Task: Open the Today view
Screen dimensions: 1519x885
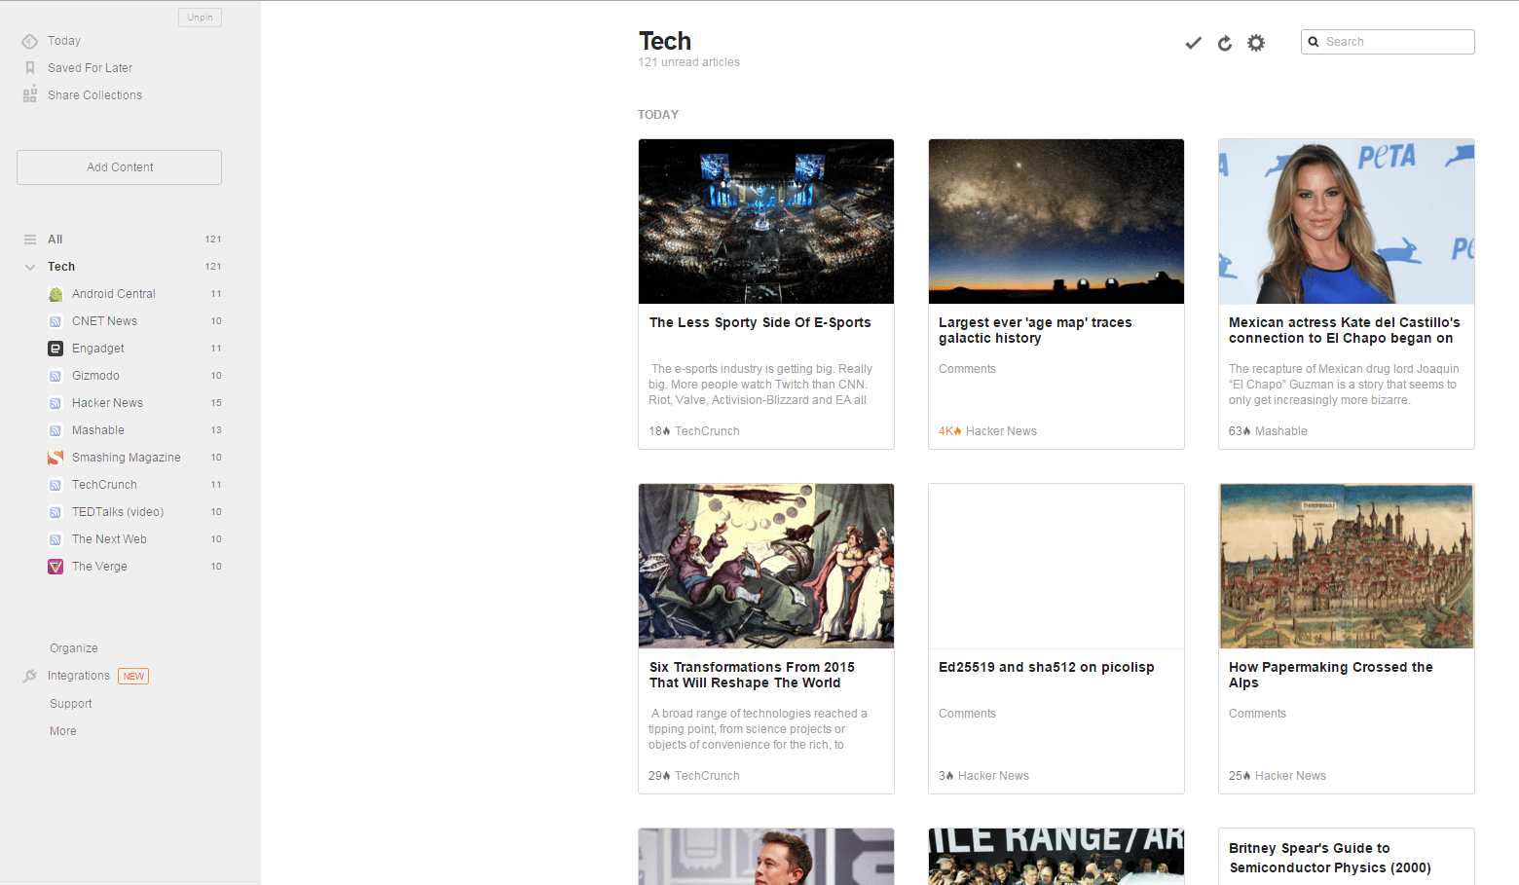Action: coord(64,41)
